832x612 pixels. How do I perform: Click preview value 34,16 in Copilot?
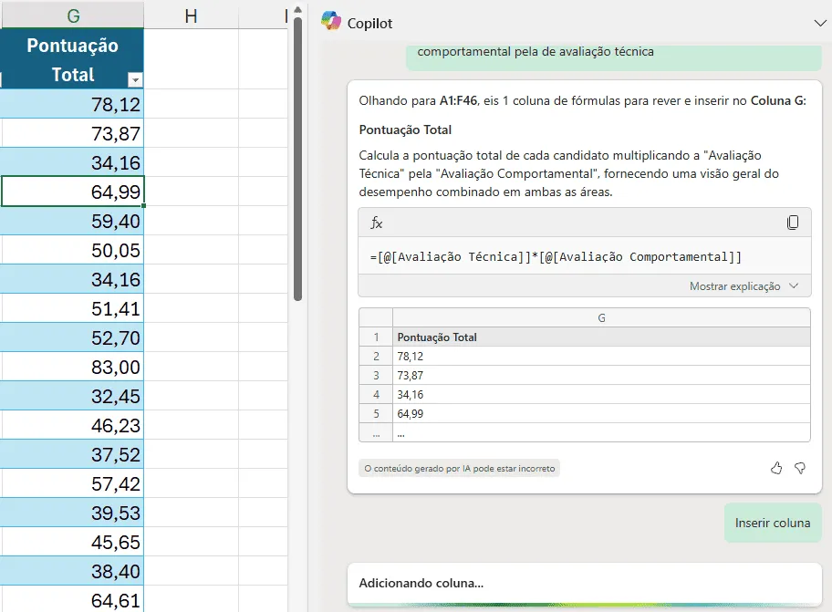pos(601,394)
